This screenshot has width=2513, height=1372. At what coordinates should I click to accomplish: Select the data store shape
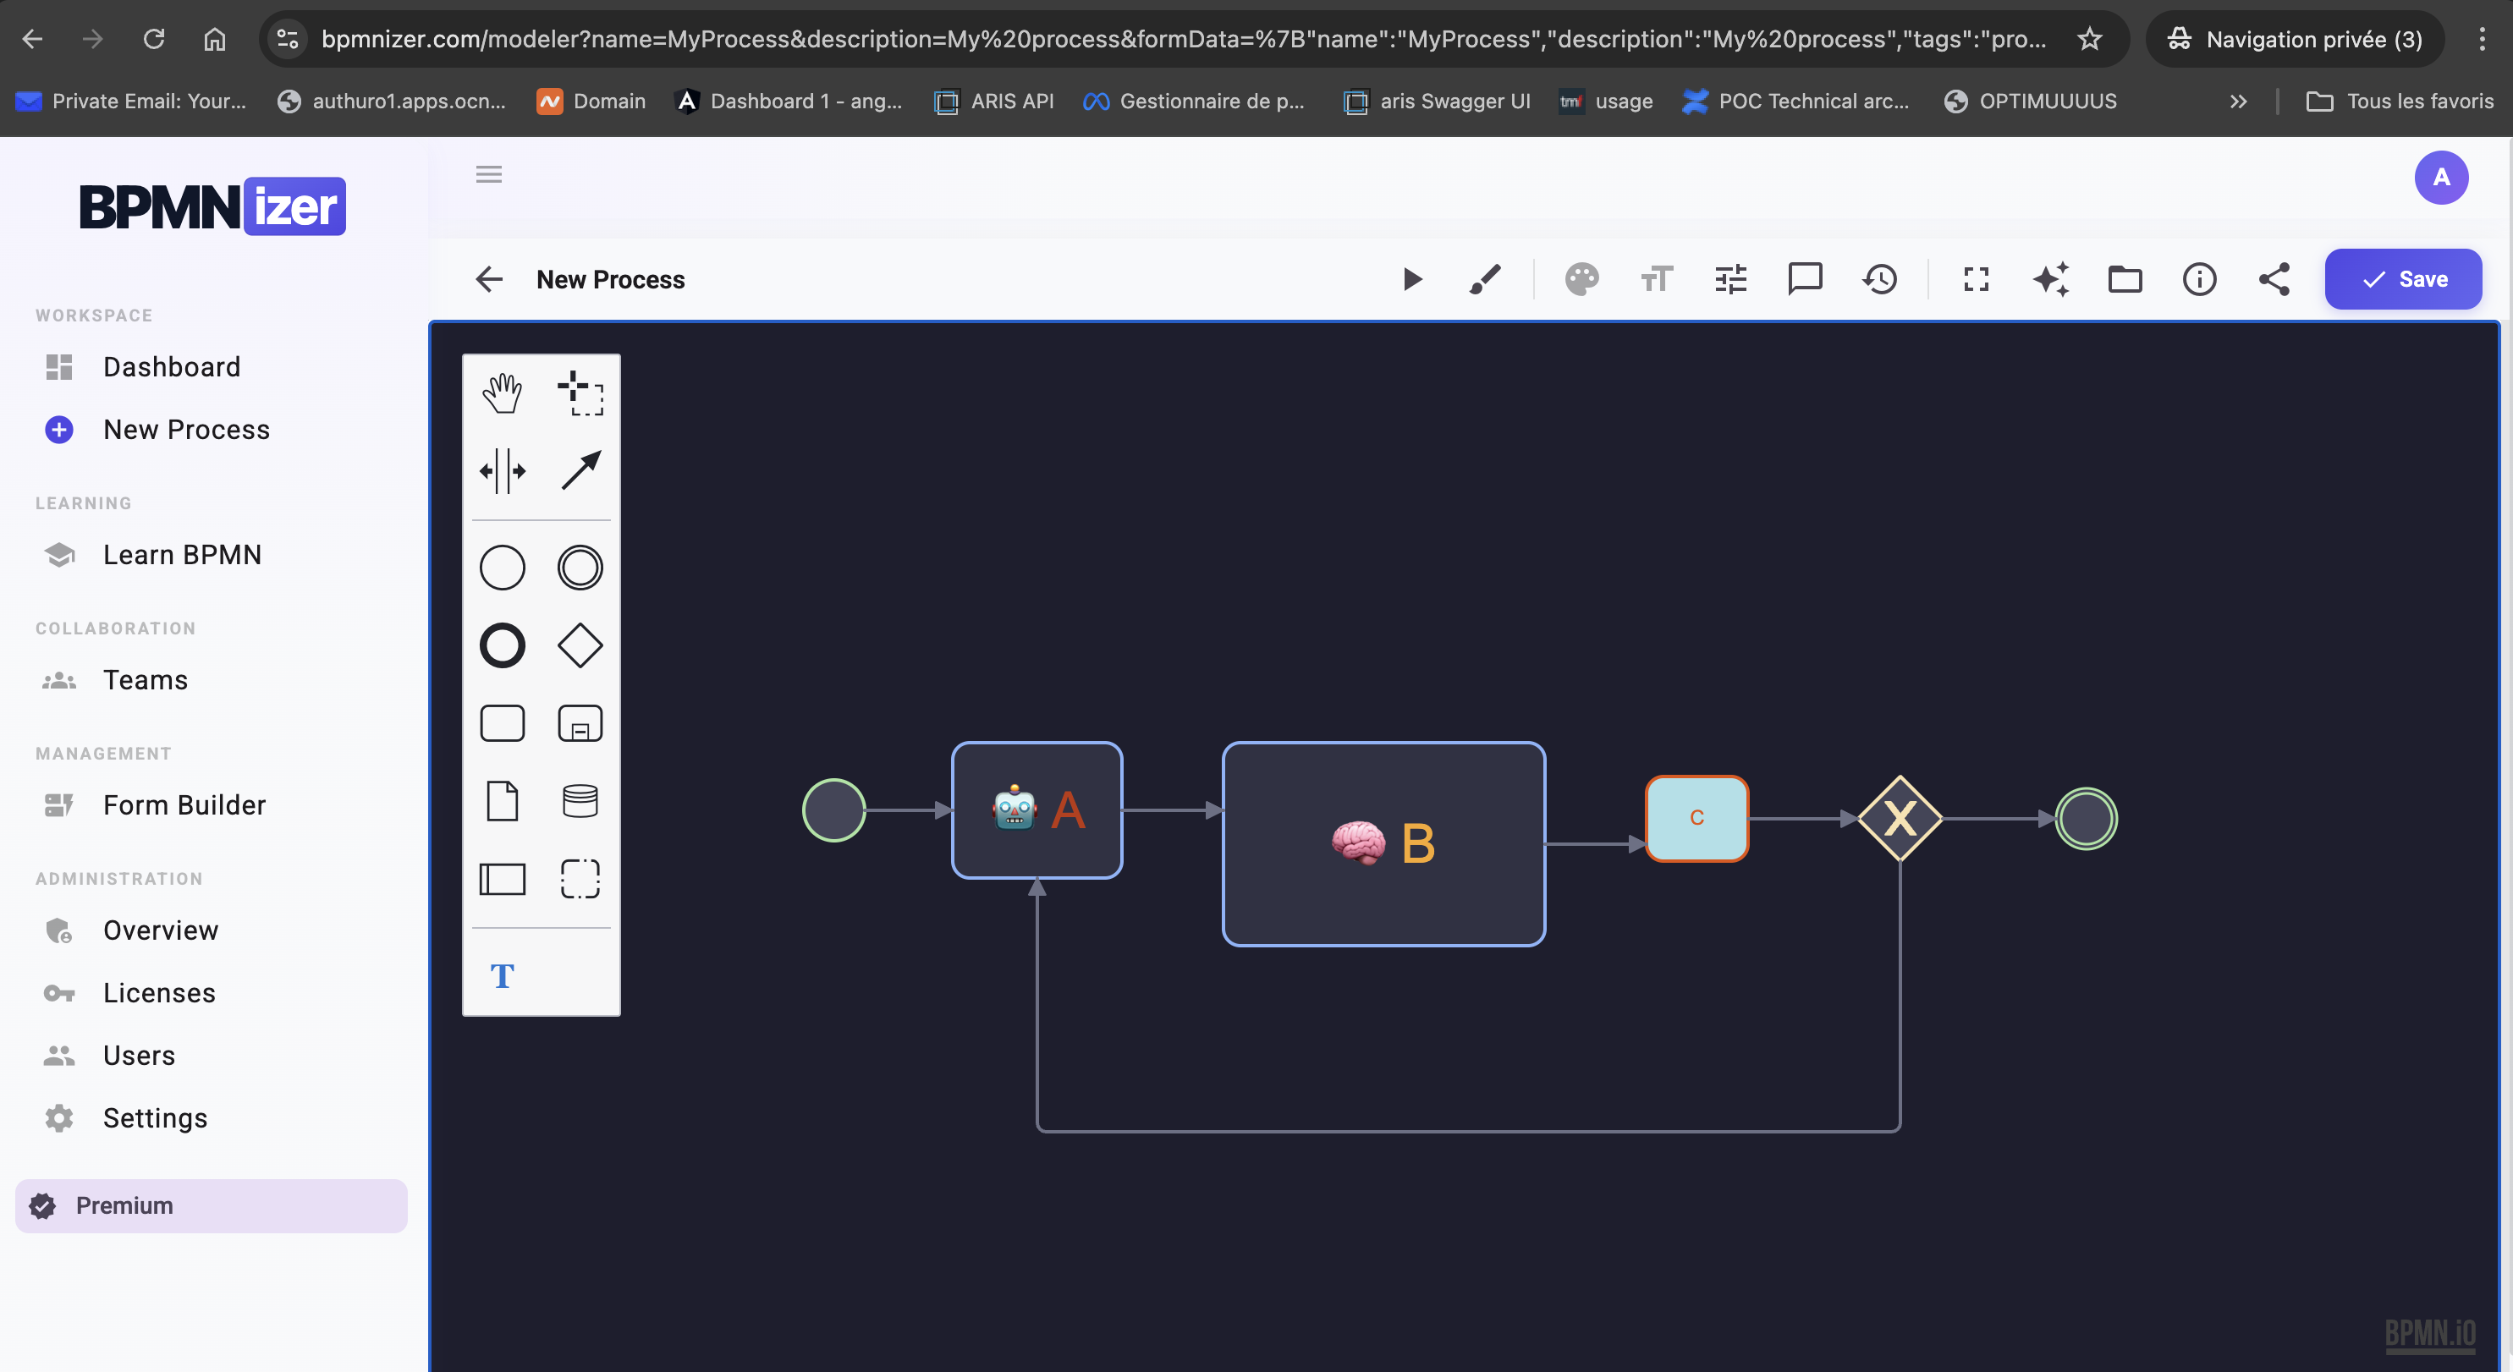(580, 800)
